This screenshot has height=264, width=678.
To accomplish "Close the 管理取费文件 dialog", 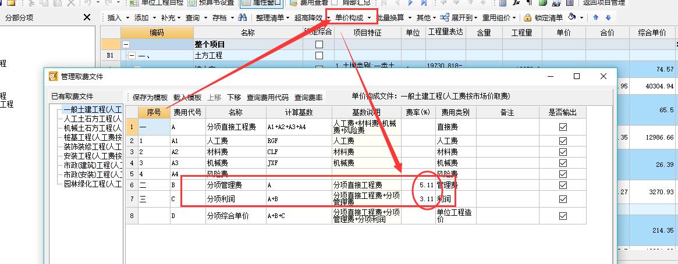I will 604,77.
